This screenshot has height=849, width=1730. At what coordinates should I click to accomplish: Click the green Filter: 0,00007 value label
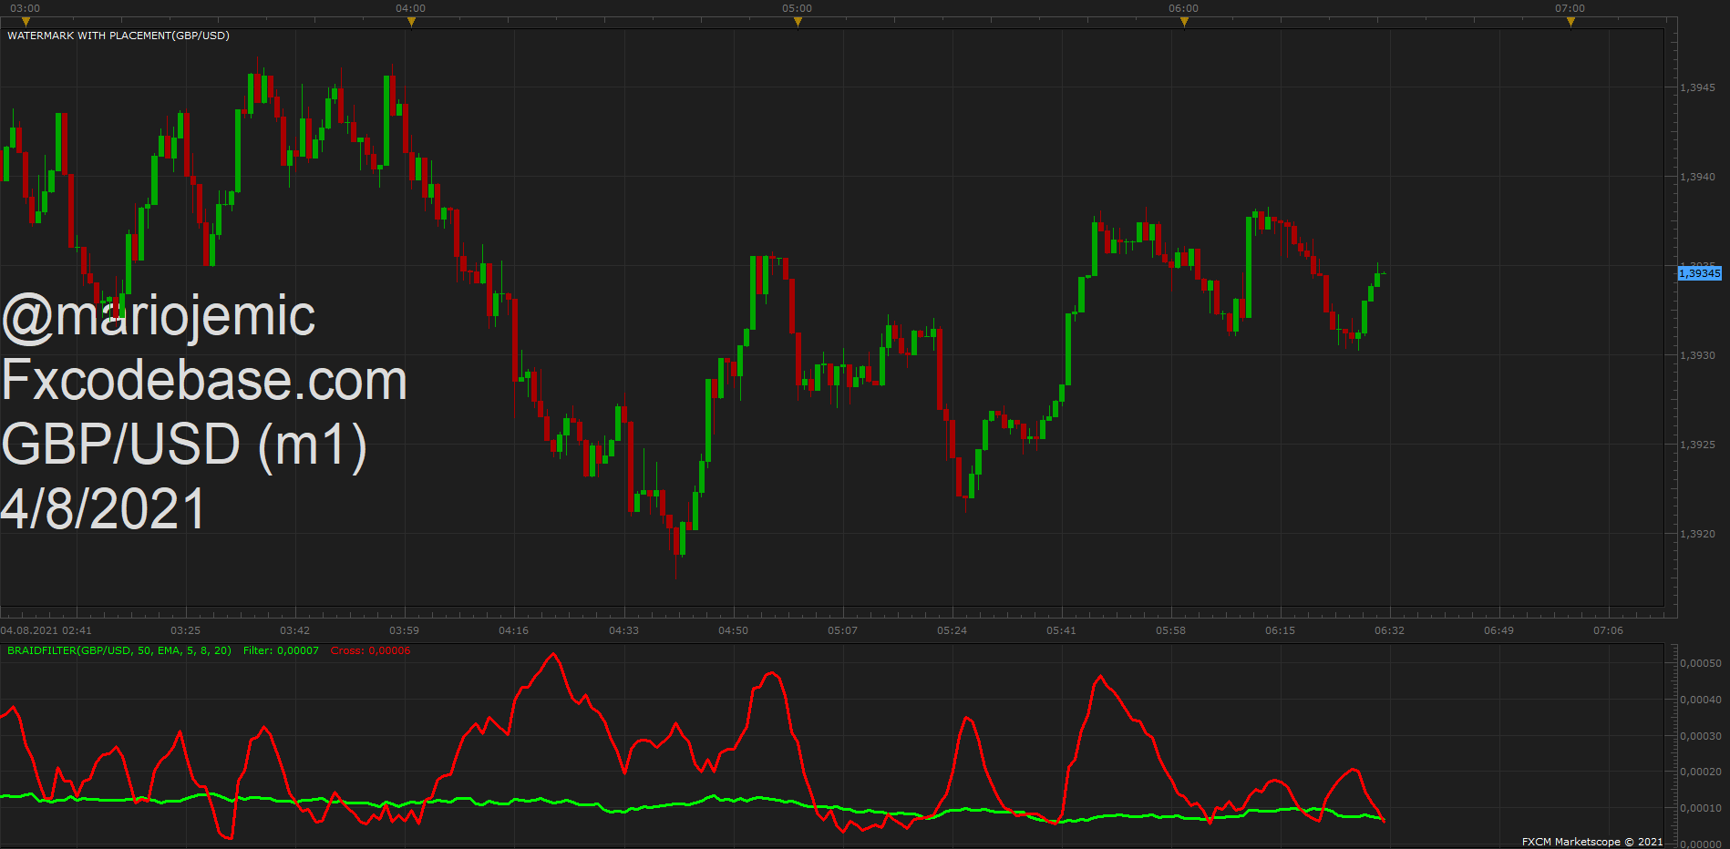pyautogui.click(x=281, y=650)
